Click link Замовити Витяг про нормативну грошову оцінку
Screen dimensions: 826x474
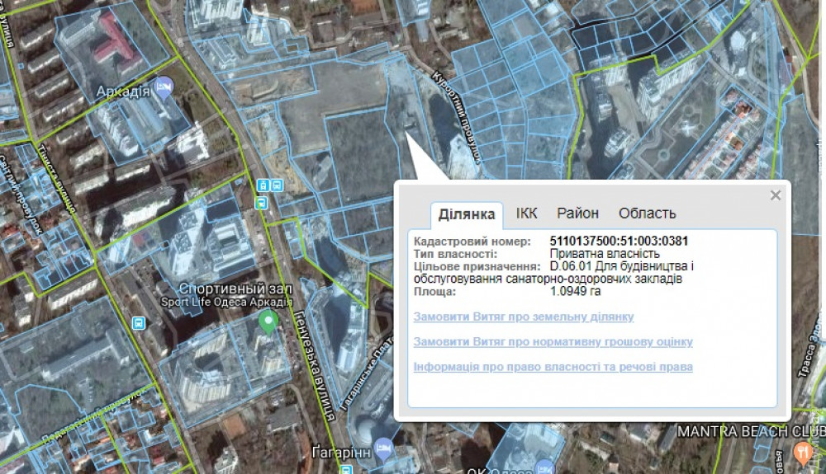point(553,341)
